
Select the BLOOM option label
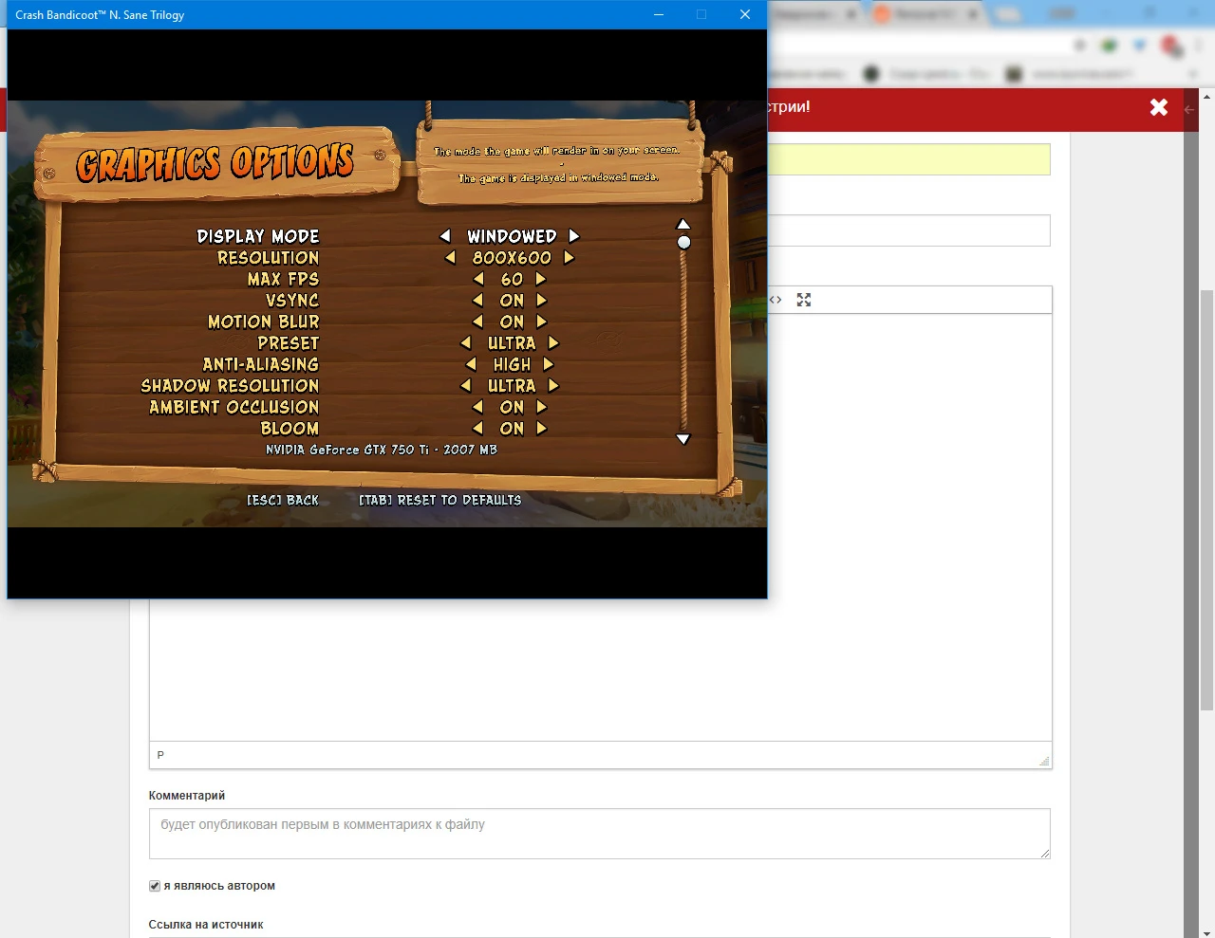pyautogui.click(x=290, y=428)
